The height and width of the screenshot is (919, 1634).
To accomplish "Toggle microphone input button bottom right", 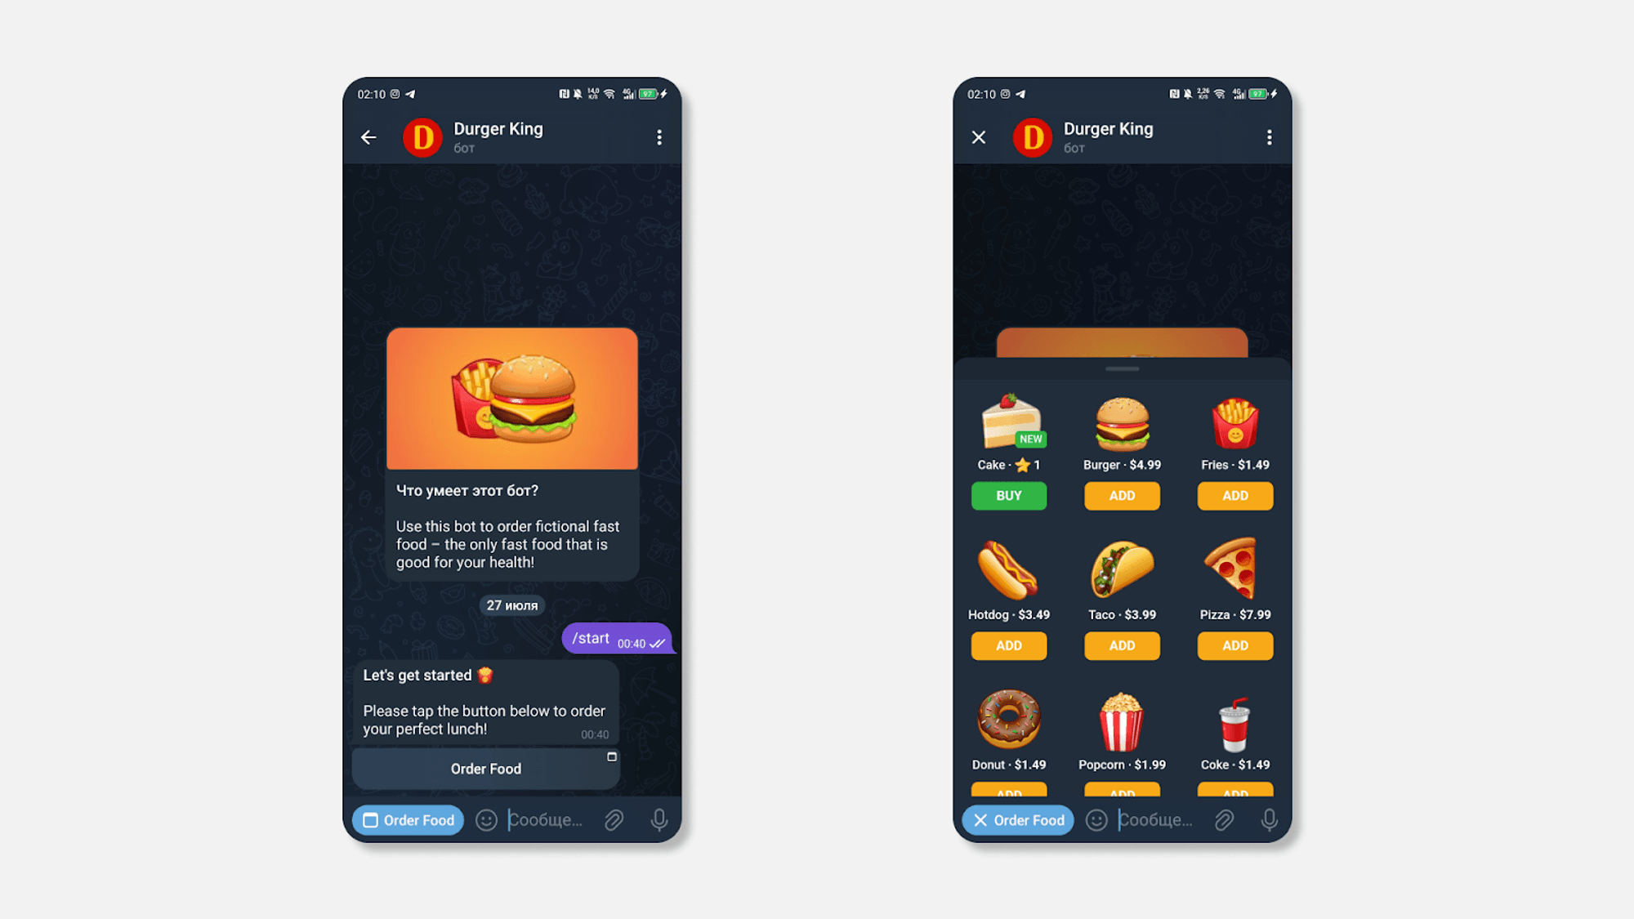I will [x=1270, y=819].
